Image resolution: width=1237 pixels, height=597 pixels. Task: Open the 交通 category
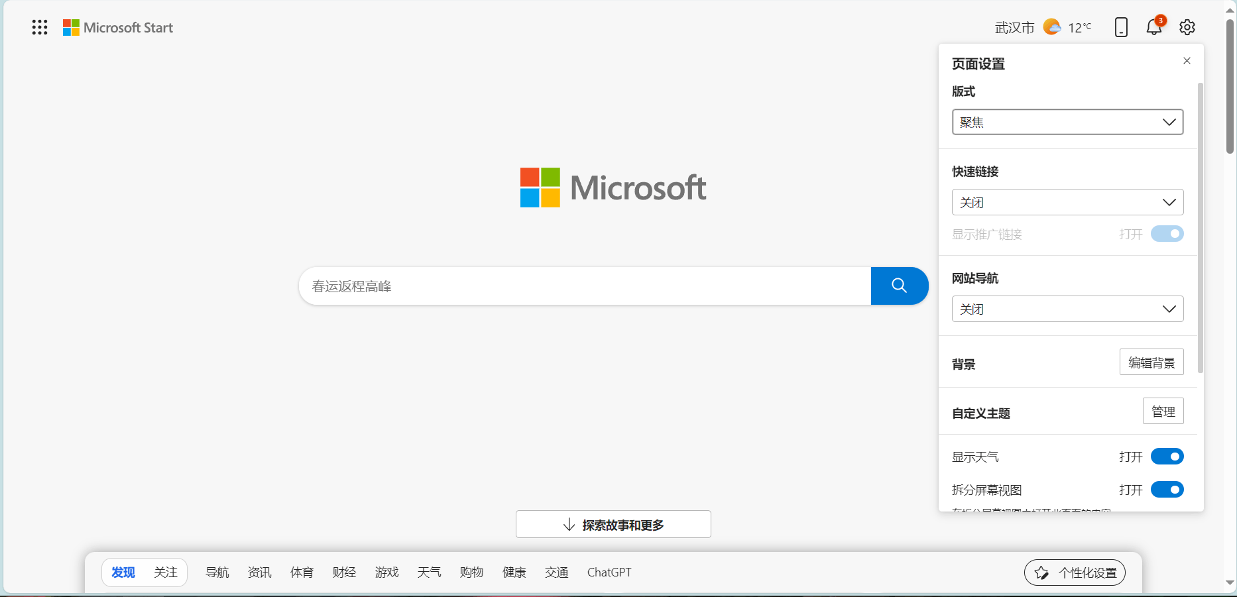[x=557, y=572]
